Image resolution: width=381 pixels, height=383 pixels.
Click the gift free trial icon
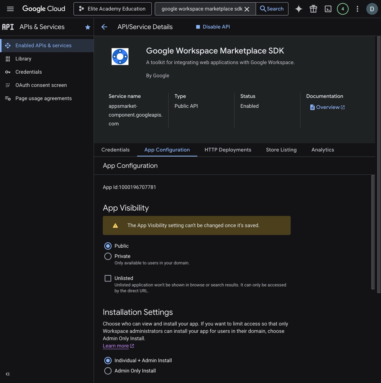click(313, 9)
